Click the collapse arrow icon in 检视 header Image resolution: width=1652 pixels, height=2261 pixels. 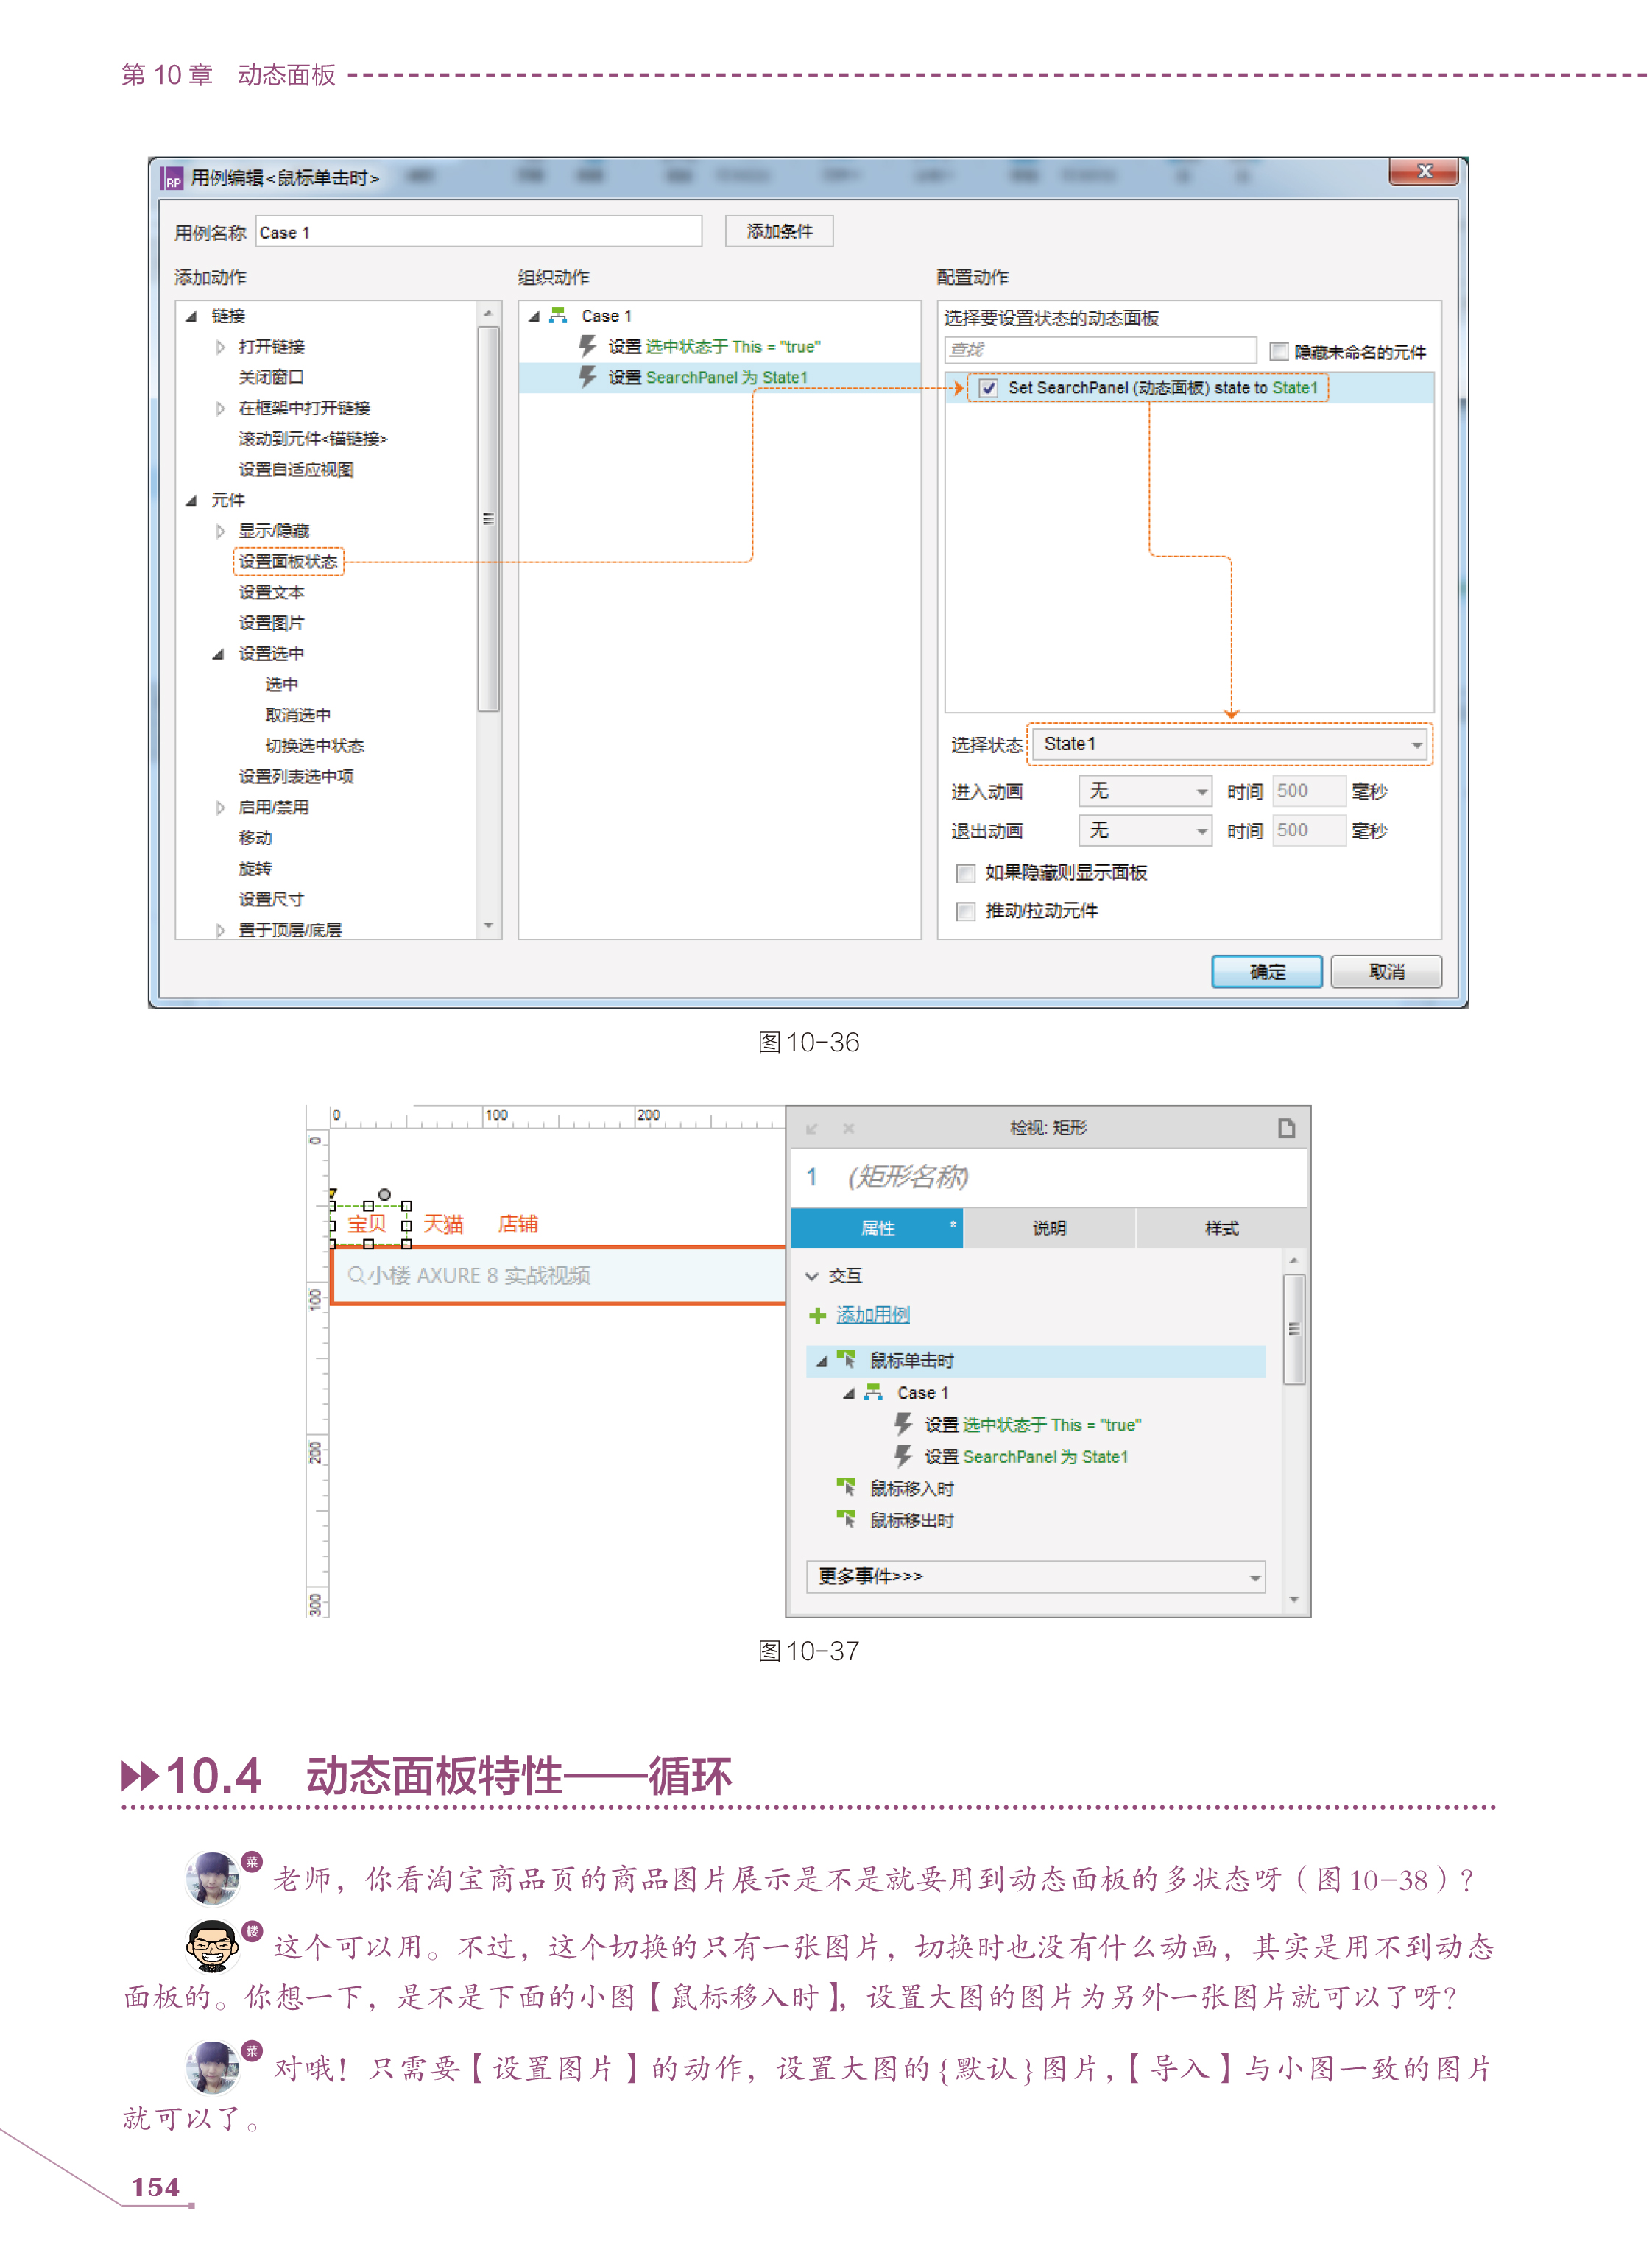[x=812, y=1128]
